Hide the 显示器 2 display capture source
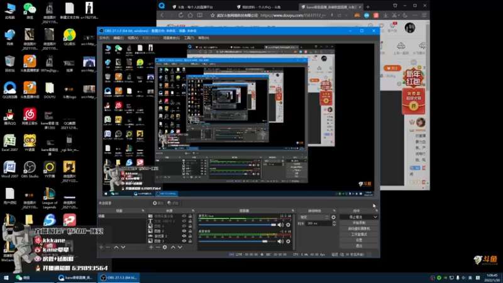This screenshot has width=503, height=283. coord(184,236)
